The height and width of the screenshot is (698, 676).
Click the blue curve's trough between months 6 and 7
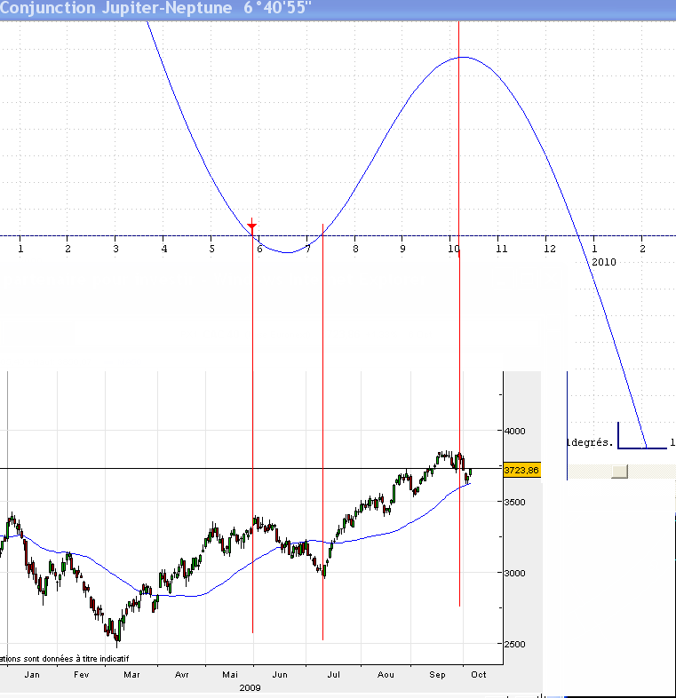pos(287,253)
